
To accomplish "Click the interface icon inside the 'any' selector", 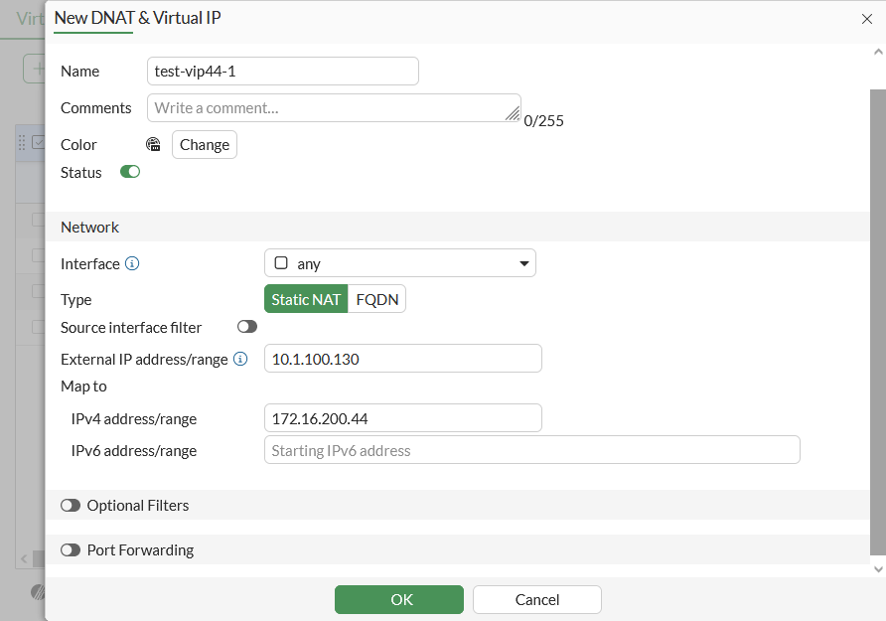I will click(281, 263).
